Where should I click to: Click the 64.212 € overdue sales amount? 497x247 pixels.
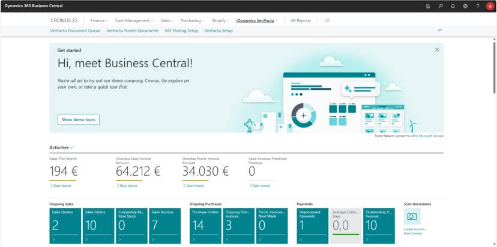click(x=138, y=171)
